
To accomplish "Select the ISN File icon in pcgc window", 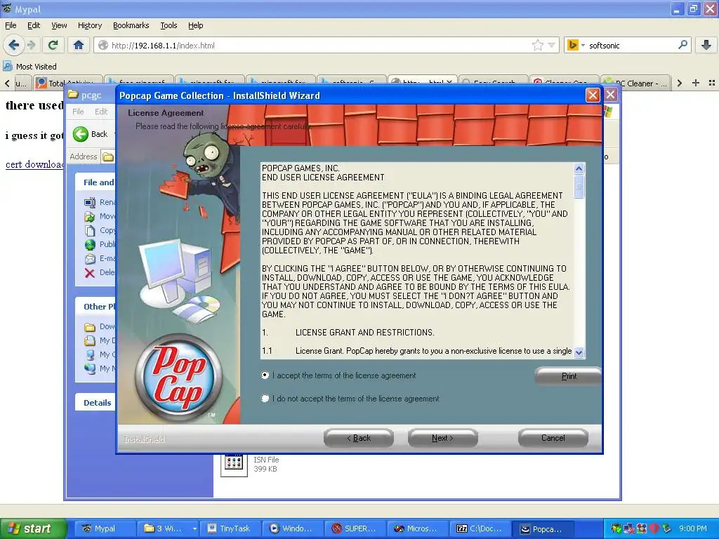I will [x=234, y=463].
